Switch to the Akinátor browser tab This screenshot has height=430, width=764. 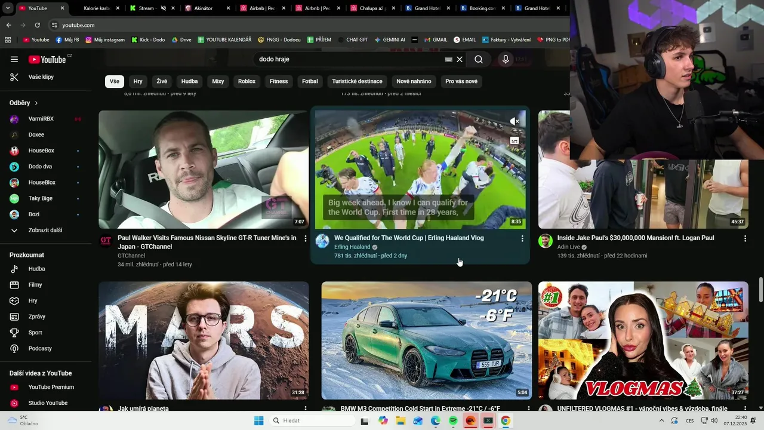pos(204,8)
